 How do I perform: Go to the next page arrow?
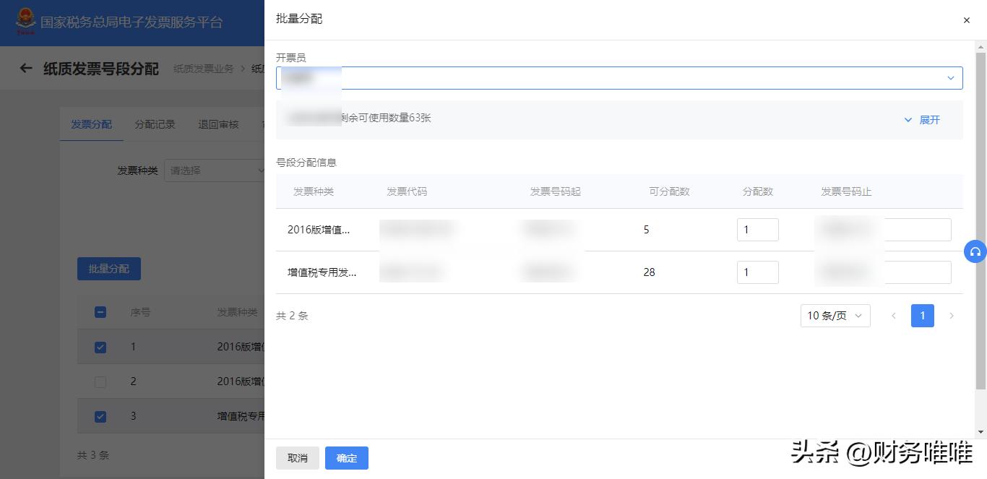pos(952,316)
